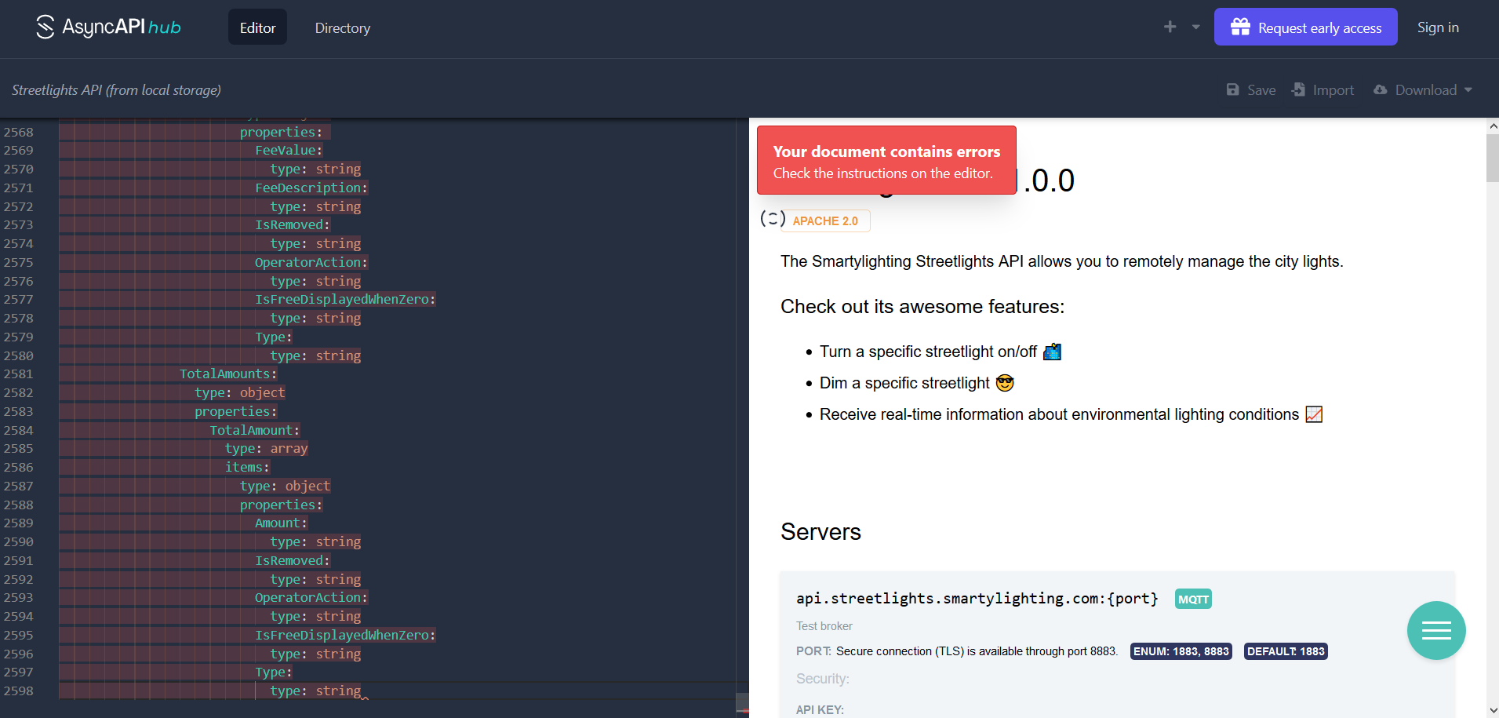Click 'type: object' on line 2587
This screenshot has height=718, width=1499.
tap(286, 486)
